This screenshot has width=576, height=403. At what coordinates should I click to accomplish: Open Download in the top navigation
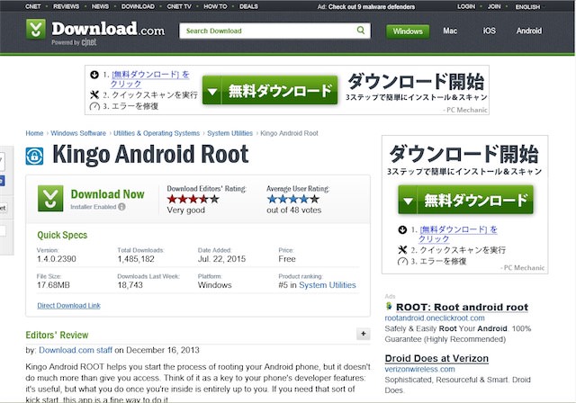tap(138, 6)
